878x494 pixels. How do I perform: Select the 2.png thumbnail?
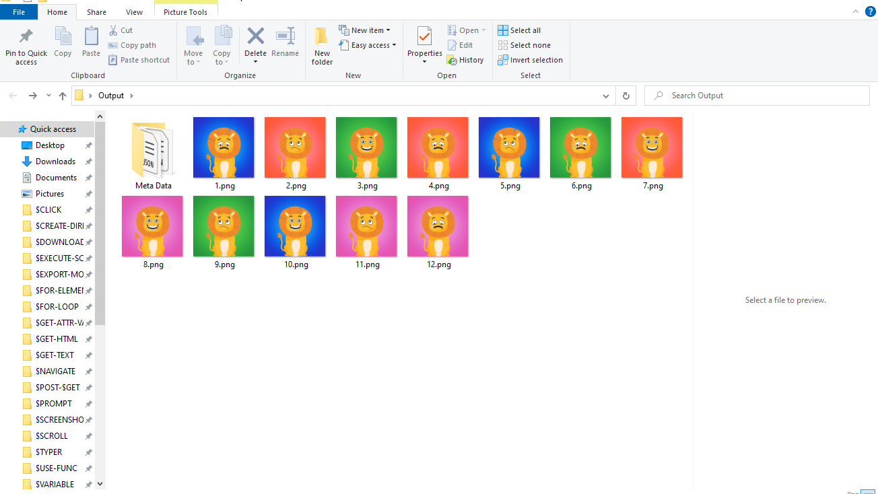pos(296,147)
